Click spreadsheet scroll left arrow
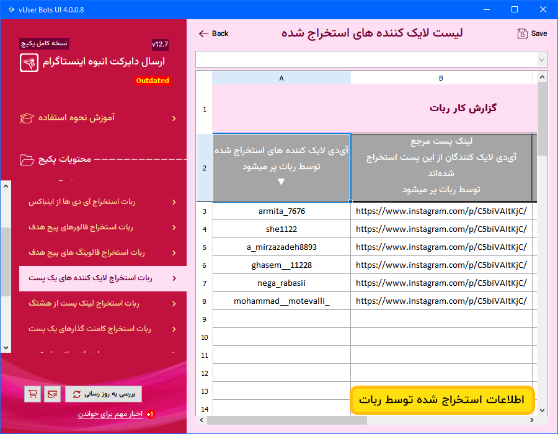The width and height of the screenshot is (558, 434). pos(201,420)
